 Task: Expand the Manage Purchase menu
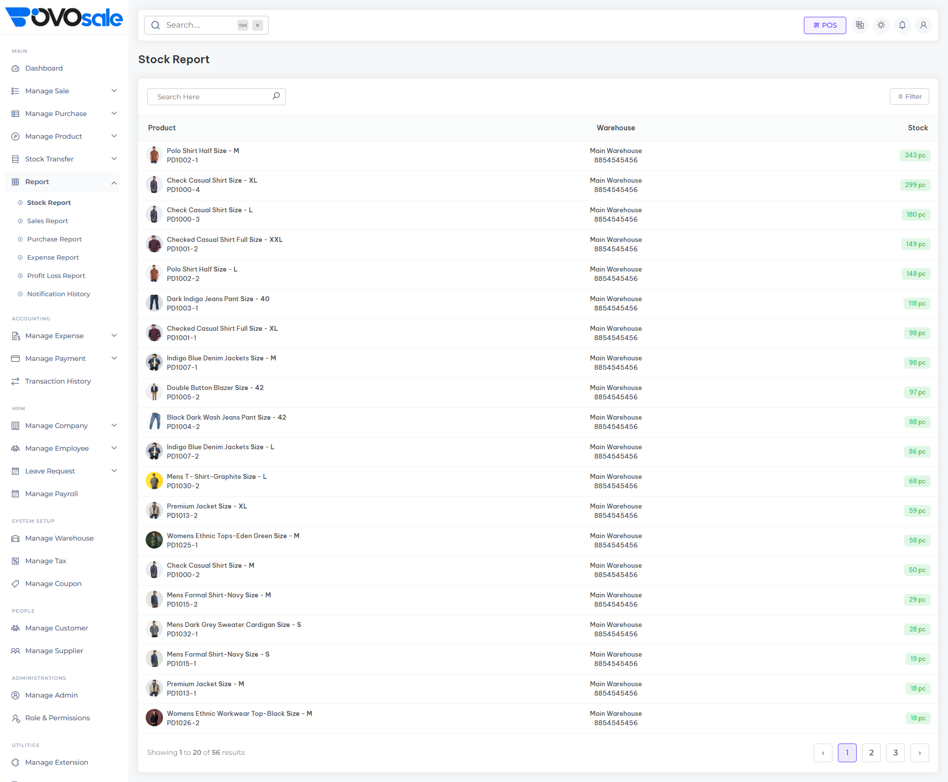pos(62,114)
